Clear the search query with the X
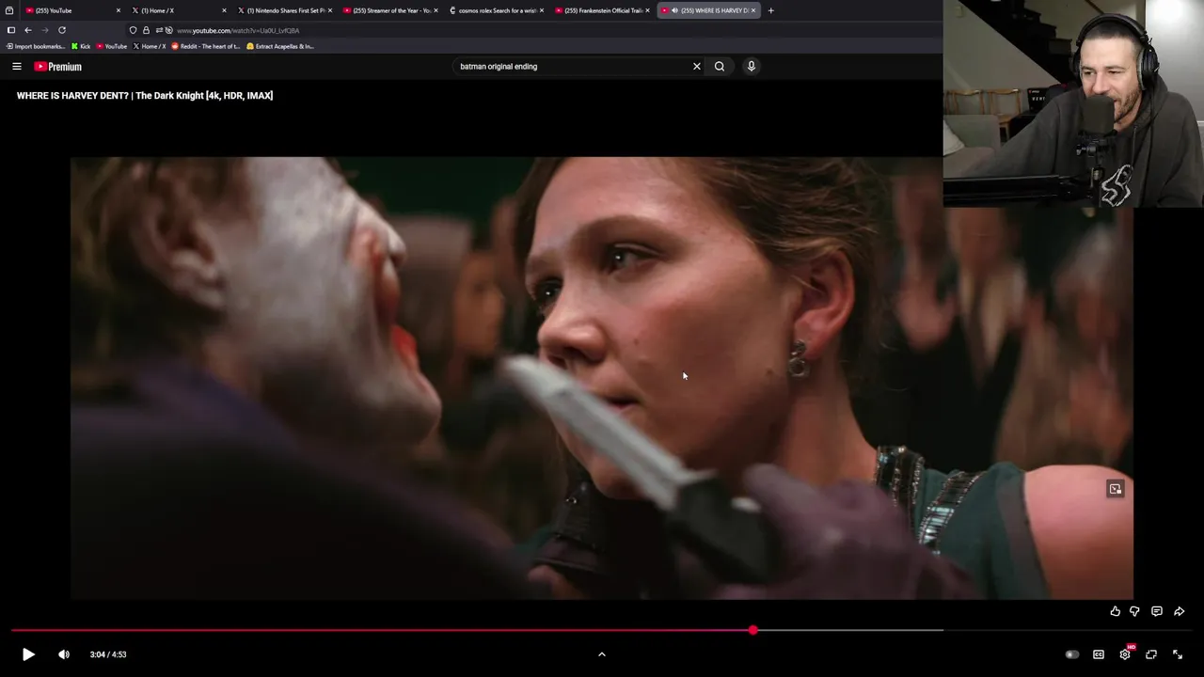The height and width of the screenshot is (677, 1204). [x=697, y=67]
